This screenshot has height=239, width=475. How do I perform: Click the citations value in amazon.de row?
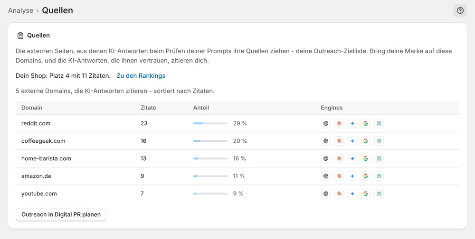tap(142, 176)
